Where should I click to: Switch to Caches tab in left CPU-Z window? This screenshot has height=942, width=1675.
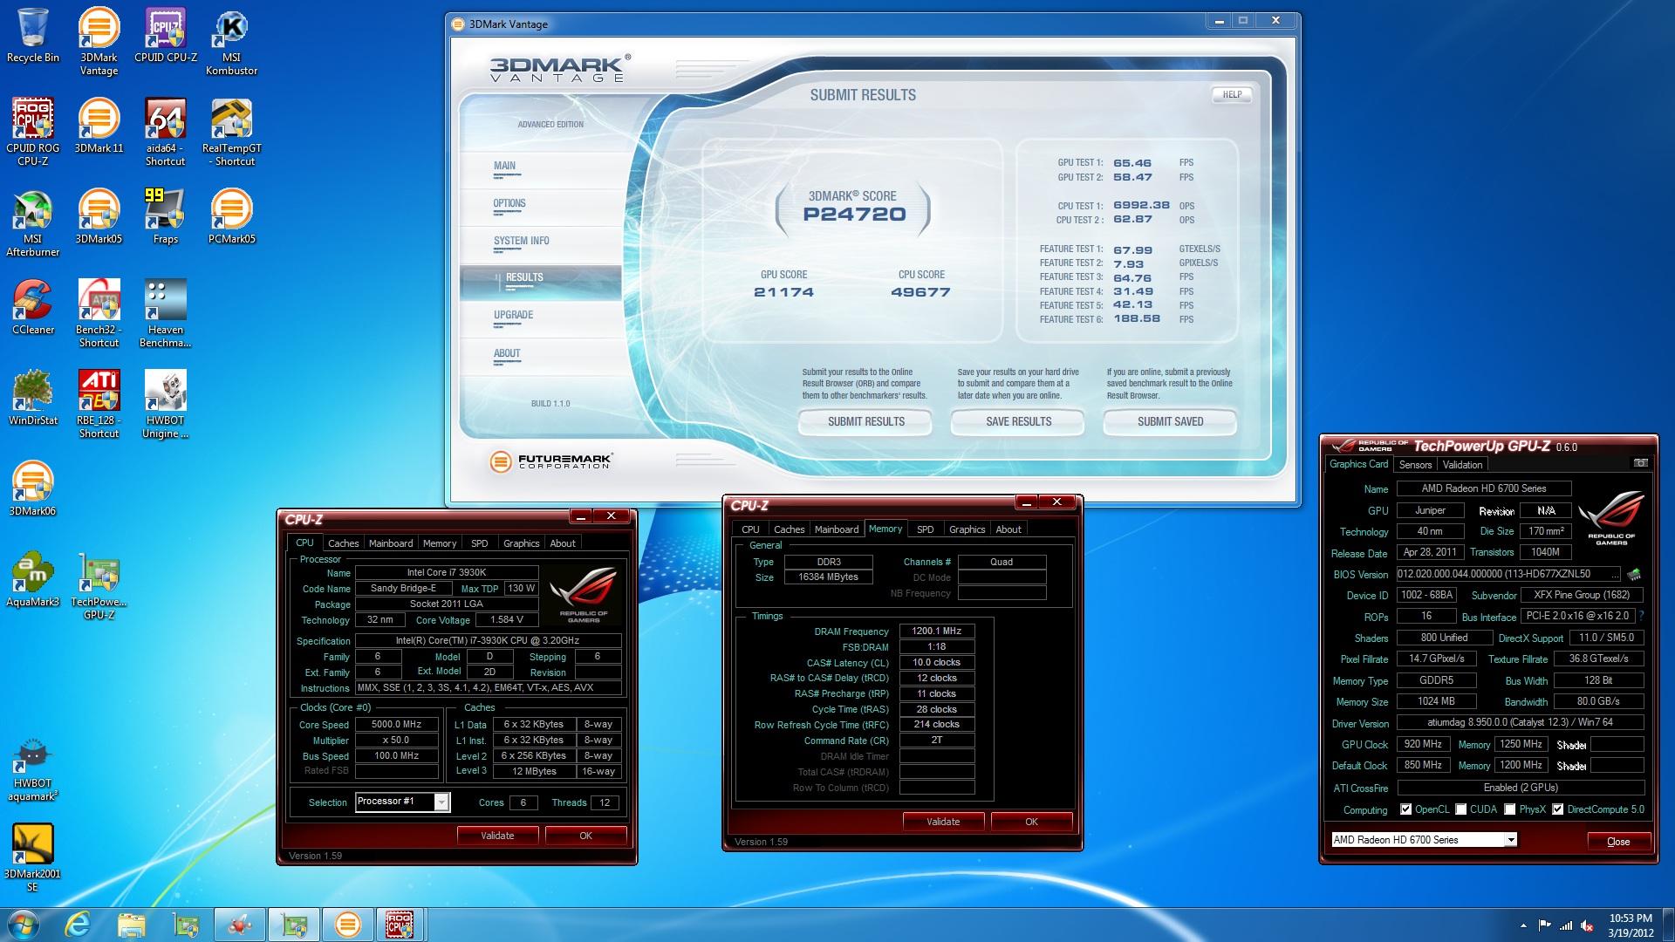[x=343, y=543]
